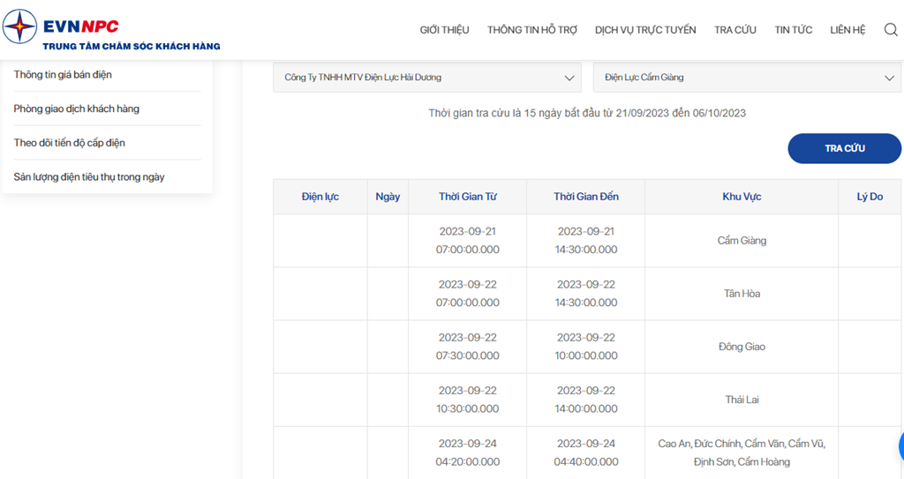The image size is (904, 479).
Task: Open the GIỚI THIỆU menu
Action: pyautogui.click(x=444, y=30)
